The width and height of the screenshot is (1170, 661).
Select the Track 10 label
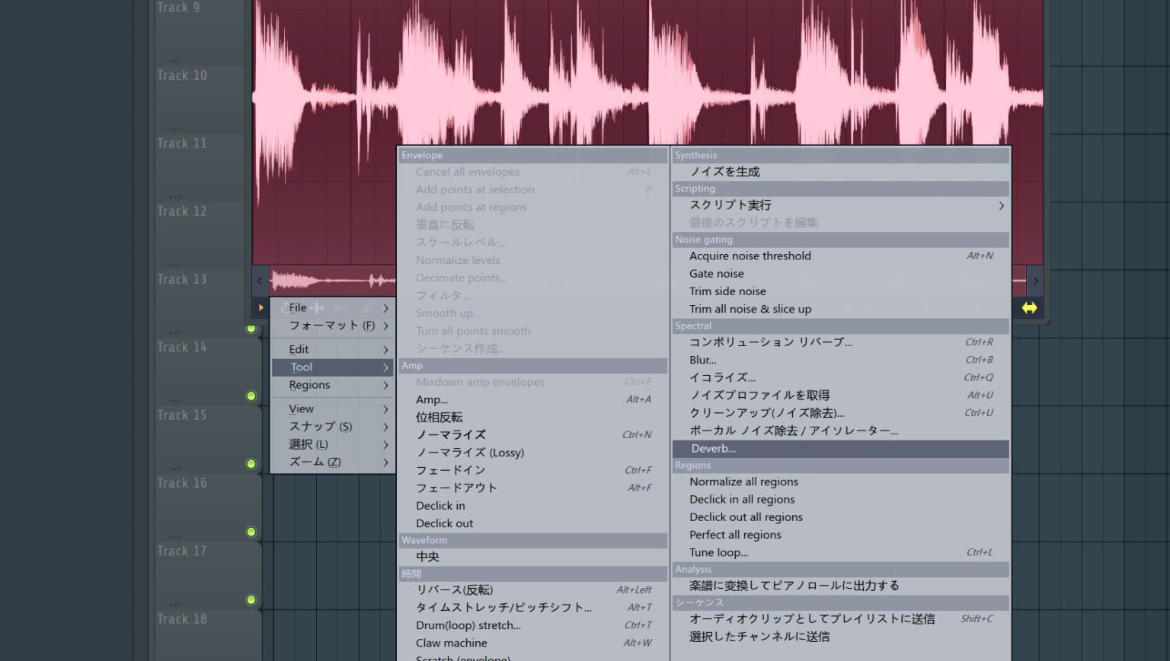coord(182,75)
